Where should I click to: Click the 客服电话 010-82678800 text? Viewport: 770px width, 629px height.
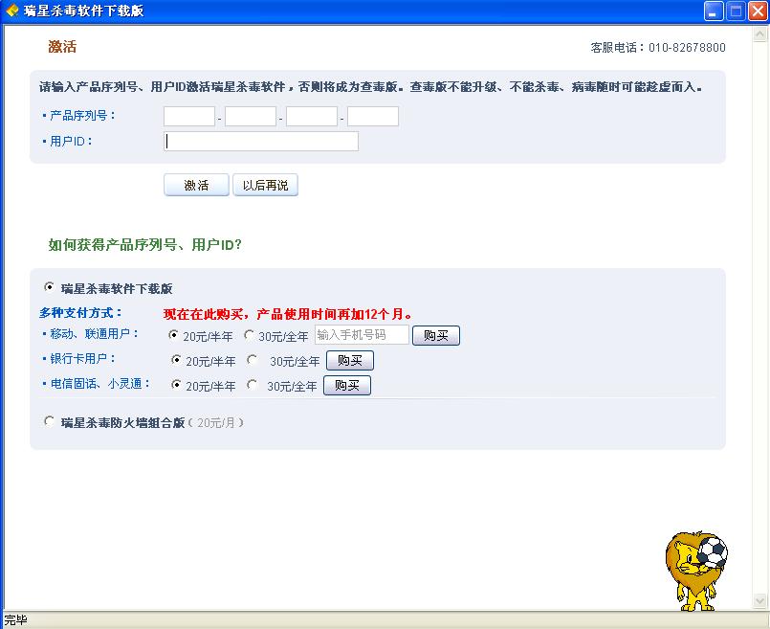point(658,48)
